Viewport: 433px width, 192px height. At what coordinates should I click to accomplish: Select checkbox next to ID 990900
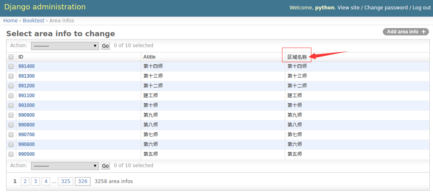[x=11, y=115]
